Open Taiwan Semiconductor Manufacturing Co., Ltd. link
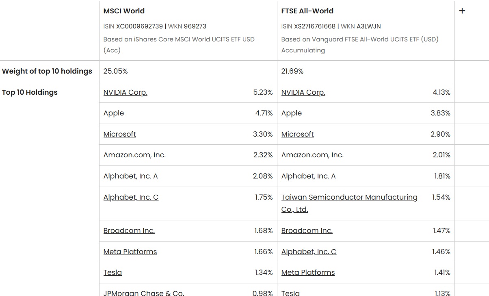Viewport: 489px width, 296px height. pyautogui.click(x=349, y=197)
